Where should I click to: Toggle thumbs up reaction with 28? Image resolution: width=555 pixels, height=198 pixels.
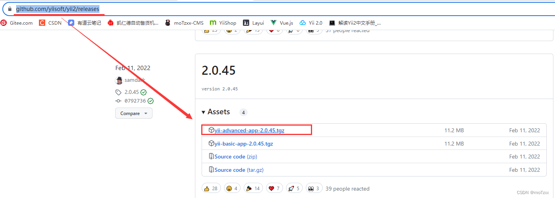click(x=211, y=189)
